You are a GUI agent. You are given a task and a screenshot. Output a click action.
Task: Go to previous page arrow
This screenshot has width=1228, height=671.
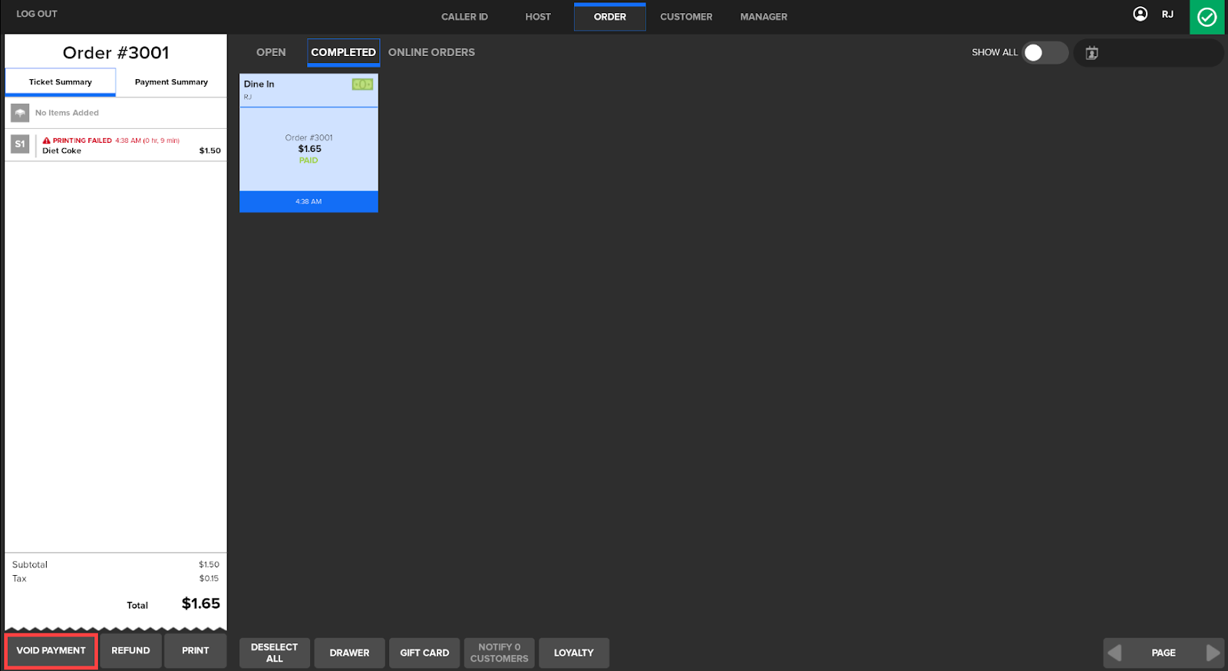click(x=1115, y=653)
